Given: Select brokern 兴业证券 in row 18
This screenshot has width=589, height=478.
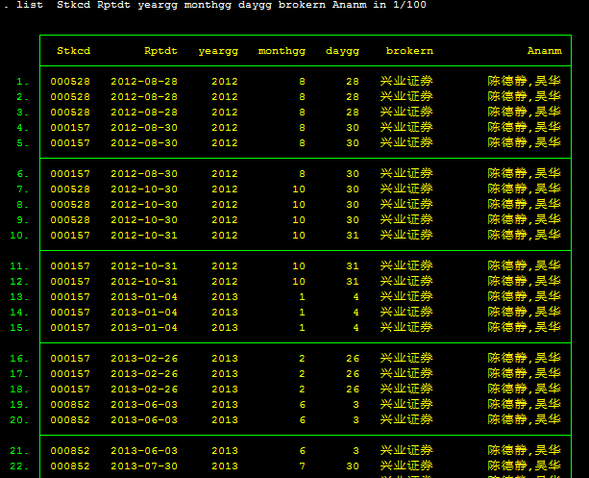Looking at the screenshot, I should coord(406,390).
